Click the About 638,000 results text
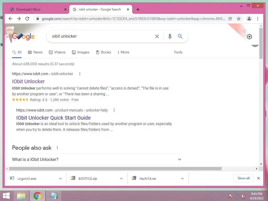Viewport: 268px width, 201px height. 43,64
